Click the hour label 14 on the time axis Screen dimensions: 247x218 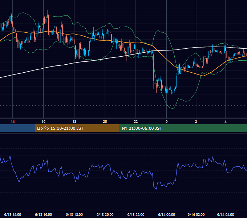tap(13, 122)
